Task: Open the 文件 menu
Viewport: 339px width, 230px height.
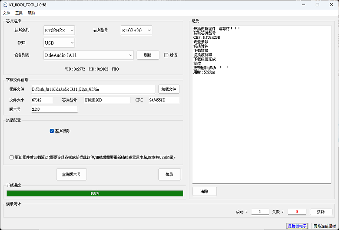Action: [7, 13]
